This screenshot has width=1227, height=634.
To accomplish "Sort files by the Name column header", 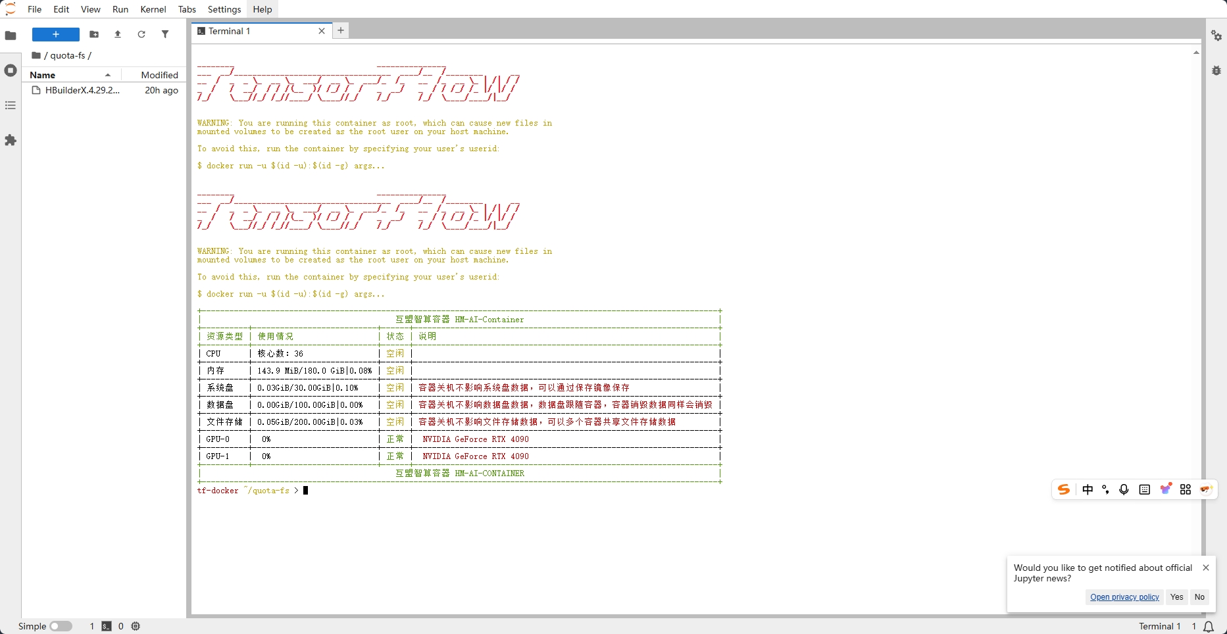I will 71,75.
